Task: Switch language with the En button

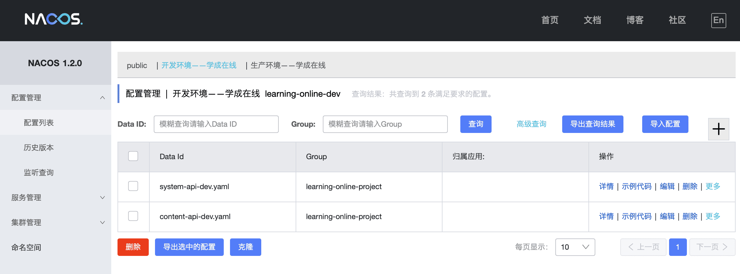Action: click(718, 20)
